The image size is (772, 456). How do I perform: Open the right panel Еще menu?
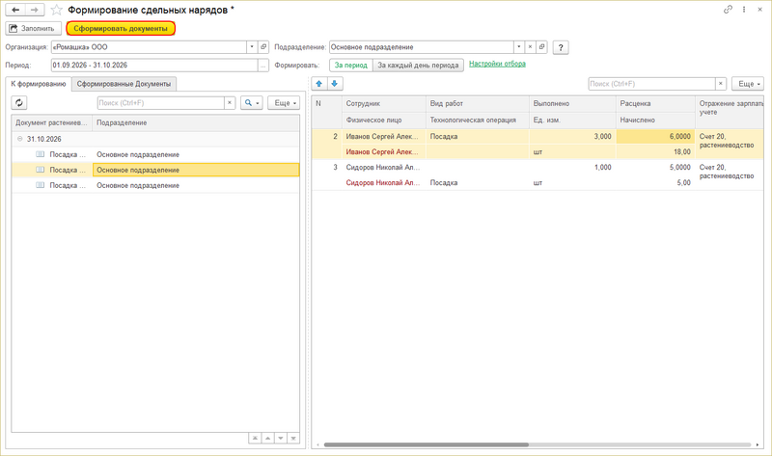pos(748,84)
